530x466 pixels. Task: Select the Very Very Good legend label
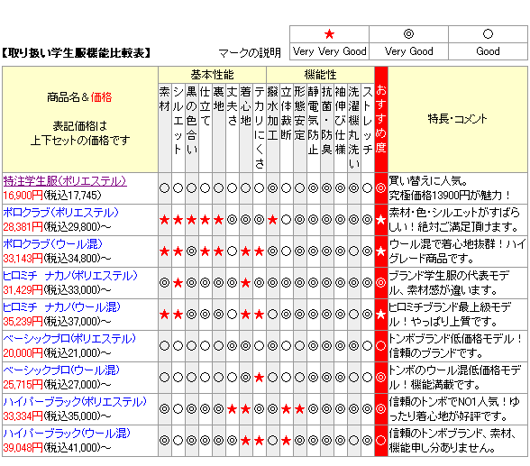pyautogui.click(x=330, y=51)
